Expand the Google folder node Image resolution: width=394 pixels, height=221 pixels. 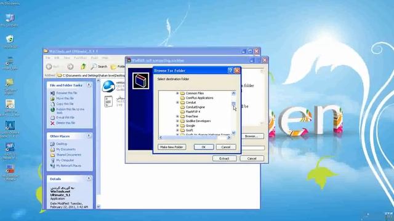tap(177, 125)
